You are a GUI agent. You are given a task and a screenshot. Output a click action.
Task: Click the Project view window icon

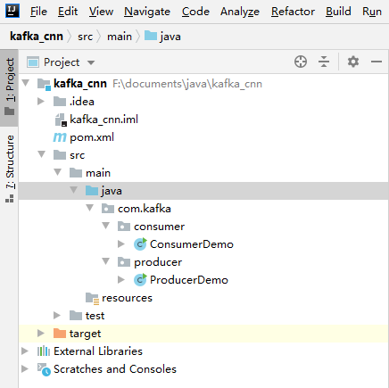(33, 62)
